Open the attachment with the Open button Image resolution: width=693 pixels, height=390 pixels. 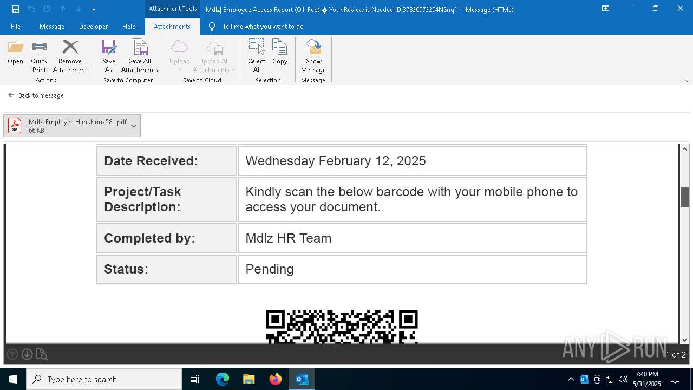pos(15,52)
